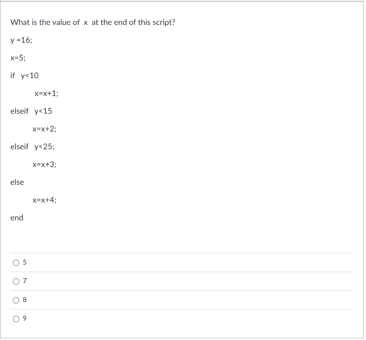Click the code line y =16;
The image size is (366, 340).
[x=21, y=40]
